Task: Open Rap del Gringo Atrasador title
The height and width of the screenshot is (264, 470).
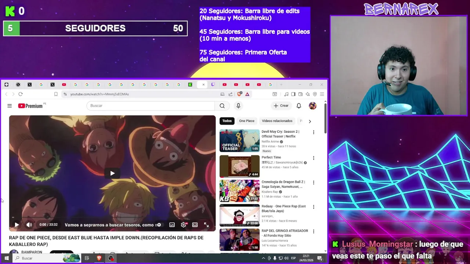Action: click(285, 233)
